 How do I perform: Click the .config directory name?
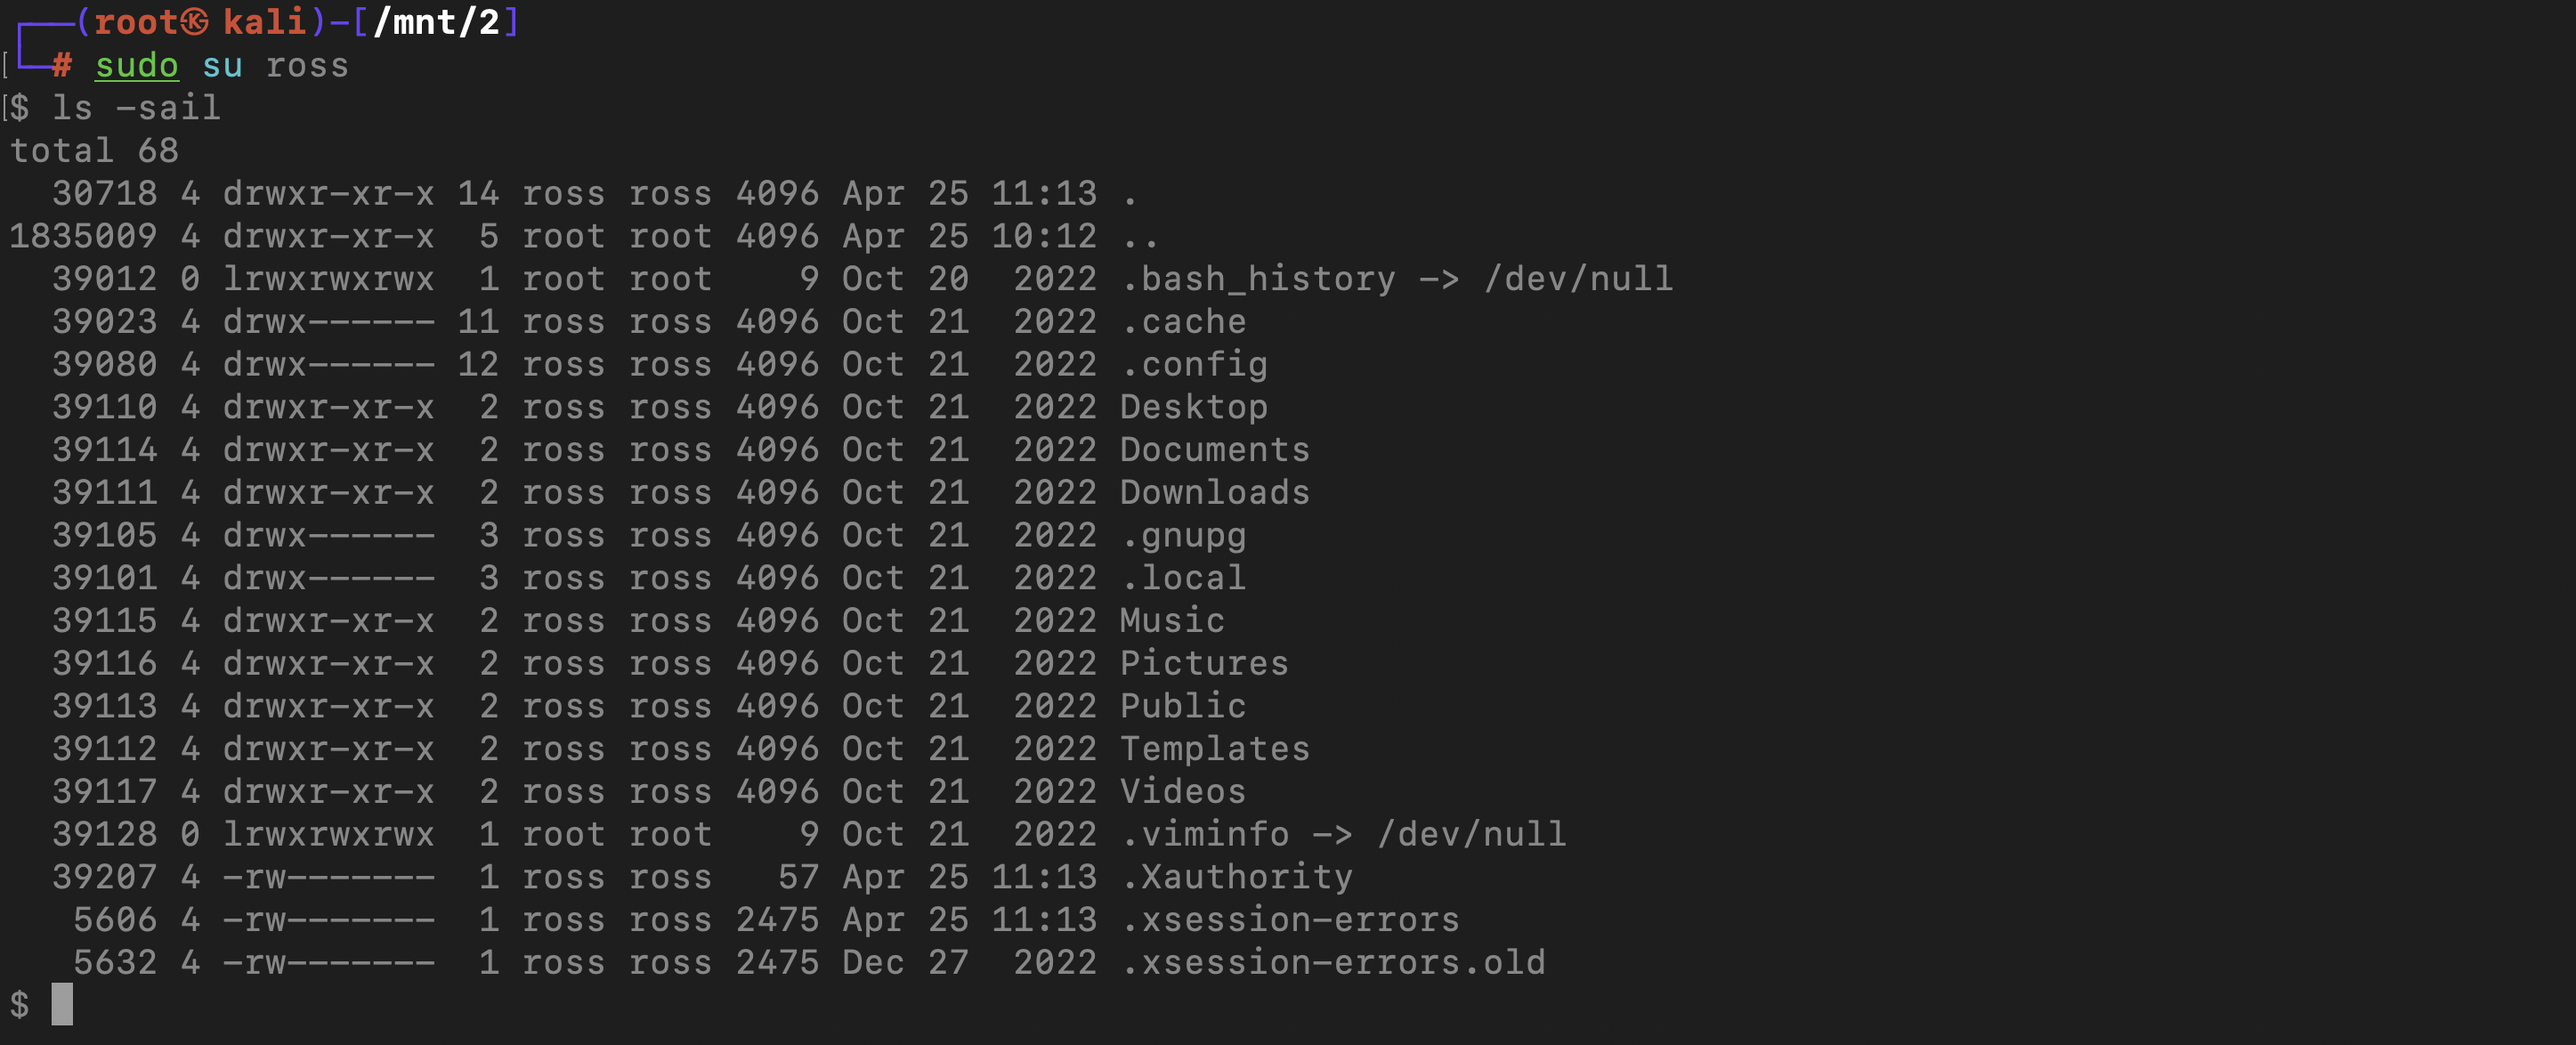point(1194,365)
